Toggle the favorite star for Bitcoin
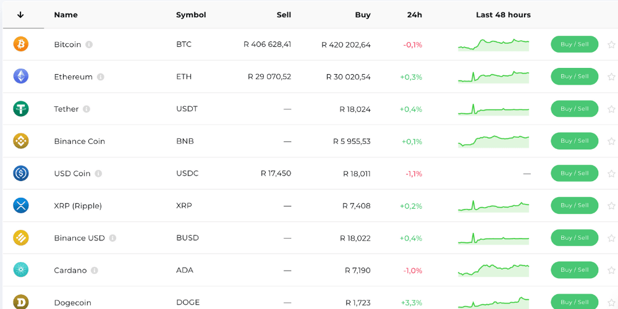This screenshot has width=618, height=309. tap(611, 44)
